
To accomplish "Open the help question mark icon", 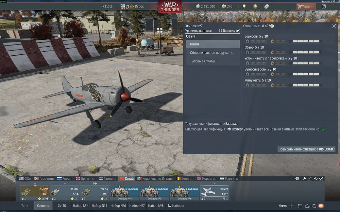I will click(324, 6).
